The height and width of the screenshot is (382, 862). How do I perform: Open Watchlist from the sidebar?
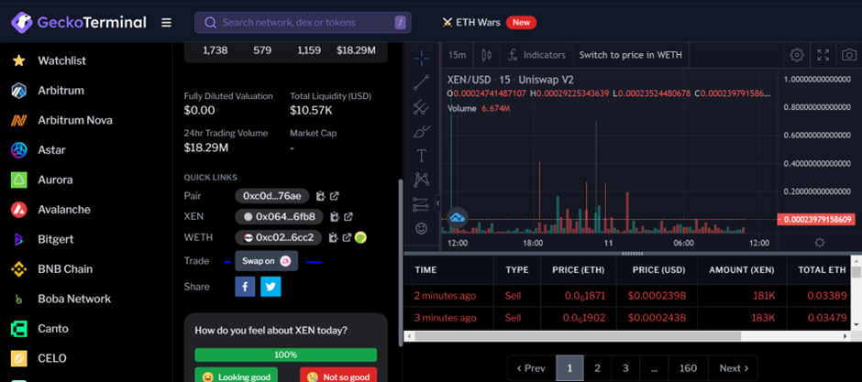coord(61,60)
